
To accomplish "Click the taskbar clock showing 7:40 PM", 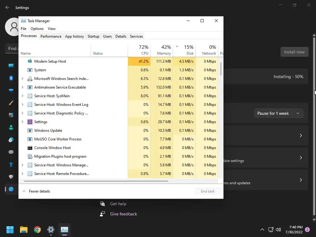I will (294, 230).
